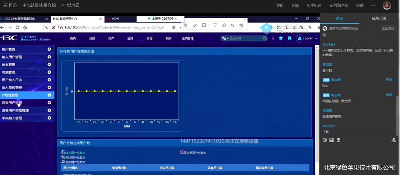Click the chat panel vertical scrollbar

click(398, 116)
